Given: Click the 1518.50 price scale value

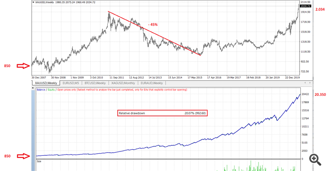Looking at the screenshot, I should tap(306, 32).
